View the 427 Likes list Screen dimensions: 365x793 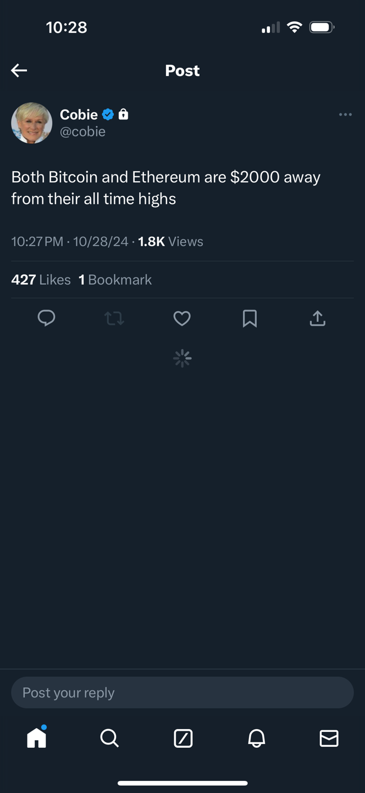pos(41,280)
